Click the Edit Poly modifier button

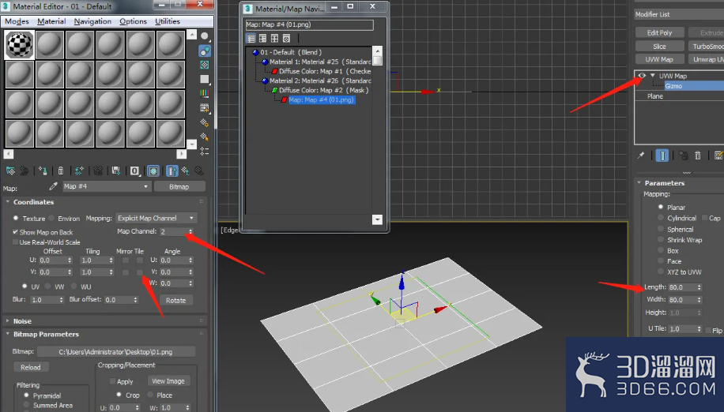659,32
